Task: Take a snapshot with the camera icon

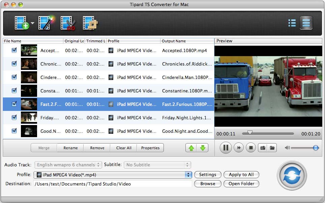Action: click(x=263, y=148)
